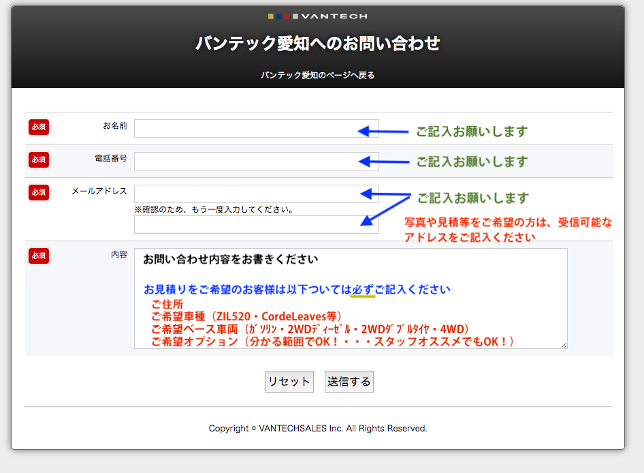Click the バンテック愛知へのお問い合わせ heading
Viewport: 644px width, 473px height.
(x=317, y=44)
